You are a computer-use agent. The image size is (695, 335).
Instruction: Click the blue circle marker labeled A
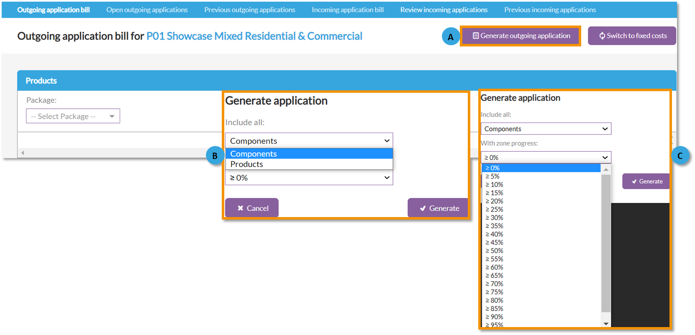coord(451,37)
